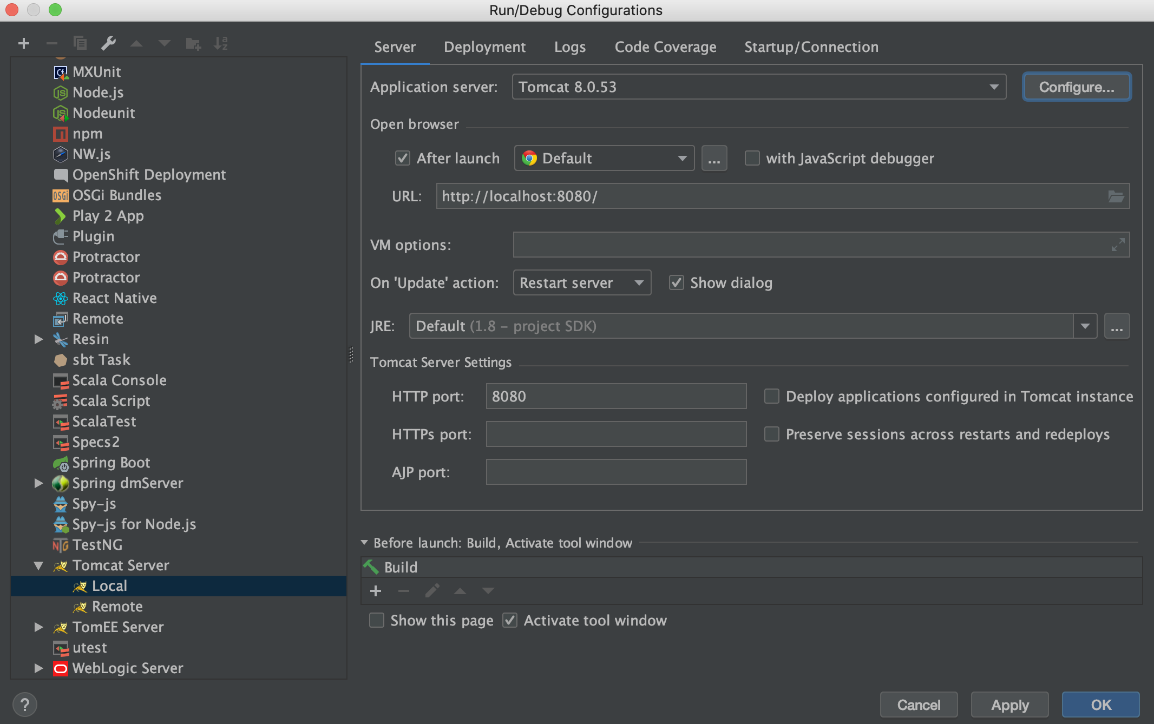Click into the HTTP port field
Viewport: 1154px width, 724px height.
click(x=615, y=397)
